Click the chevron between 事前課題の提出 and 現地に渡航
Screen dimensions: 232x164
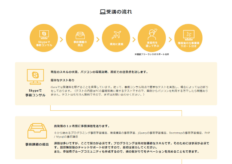(98, 40)
